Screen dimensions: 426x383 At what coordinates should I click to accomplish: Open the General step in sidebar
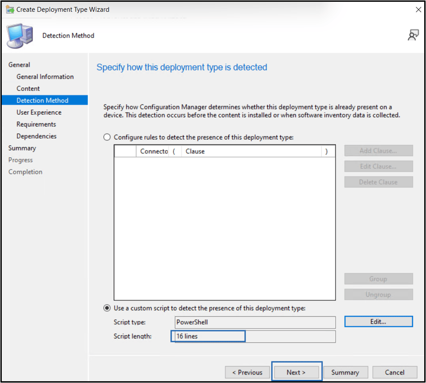[19, 65]
